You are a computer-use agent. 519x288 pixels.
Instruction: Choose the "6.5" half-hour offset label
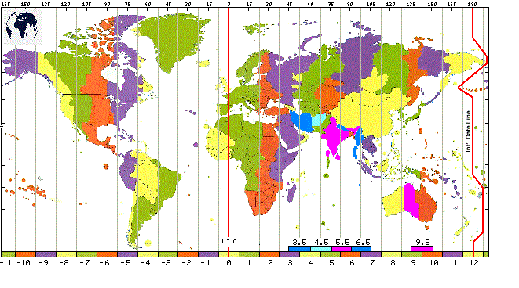(x=363, y=243)
